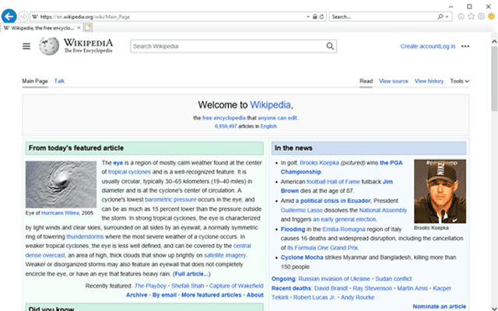
Task: Refresh the page with the reload icon
Action: 321,16
